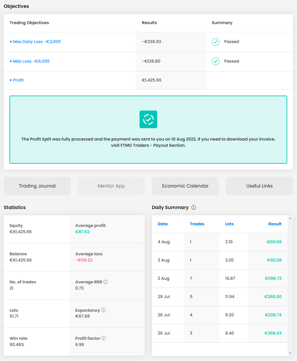The image size is (297, 361).
Task: Click Passed checkmark icon for Max Loss
Action: pyautogui.click(x=215, y=62)
